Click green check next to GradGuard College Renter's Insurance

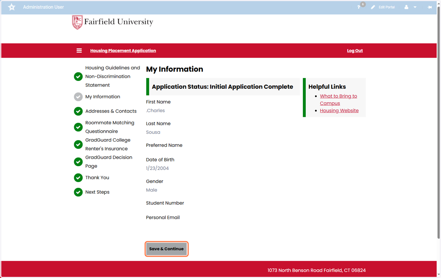point(78,144)
